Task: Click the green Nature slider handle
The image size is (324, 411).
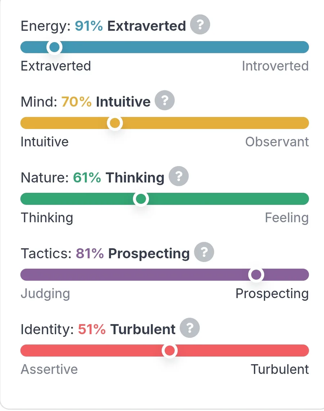Action: coord(141,199)
